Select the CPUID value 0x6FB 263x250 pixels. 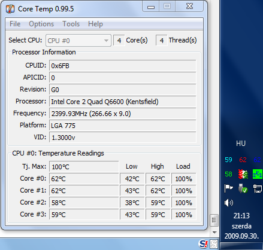pyautogui.click(x=123, y=66)
